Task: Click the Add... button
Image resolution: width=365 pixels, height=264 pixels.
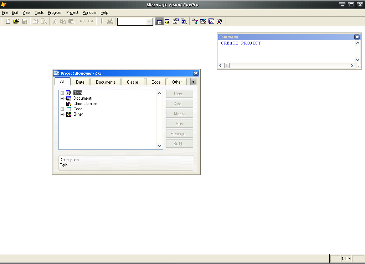Action: (180, 104)
